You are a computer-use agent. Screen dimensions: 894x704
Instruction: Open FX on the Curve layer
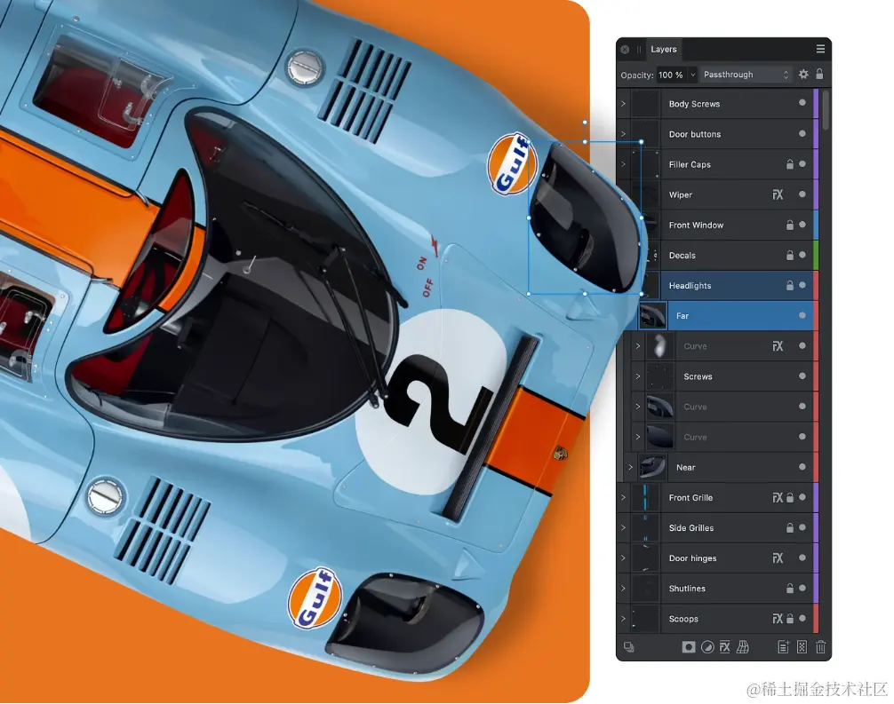tap(778, 346)
